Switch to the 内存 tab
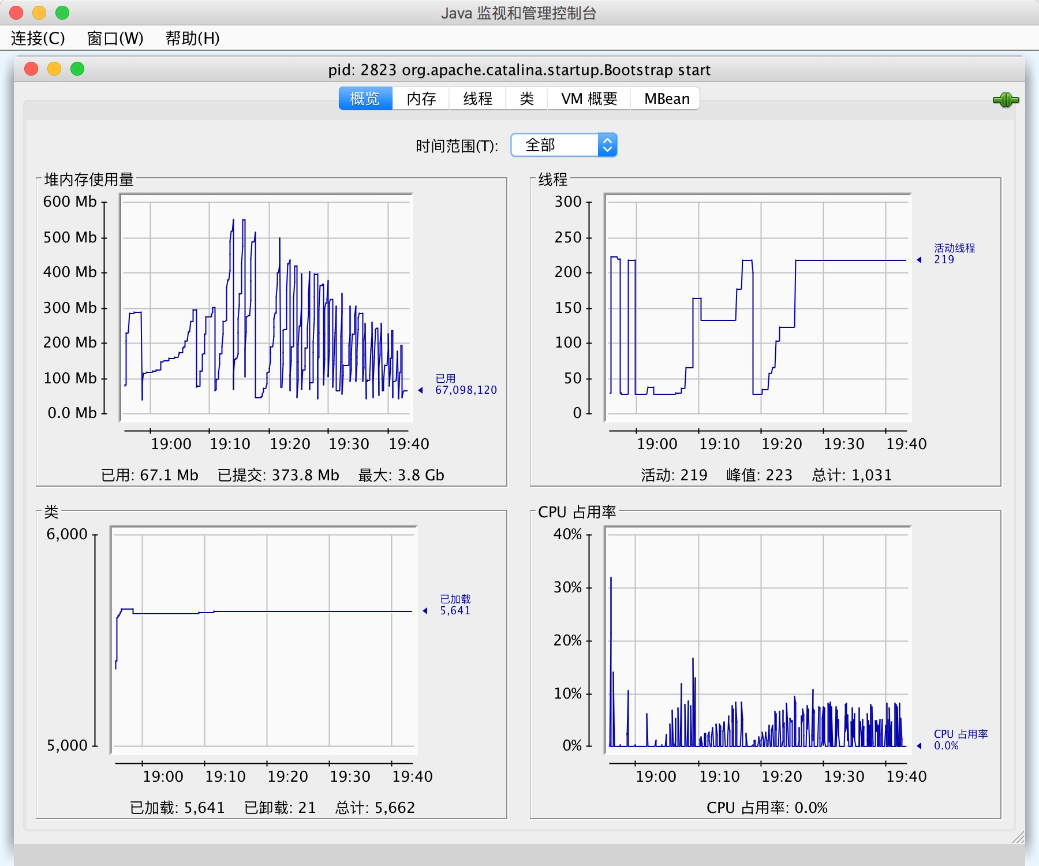Screen dimensions: 1039x866 421,99
